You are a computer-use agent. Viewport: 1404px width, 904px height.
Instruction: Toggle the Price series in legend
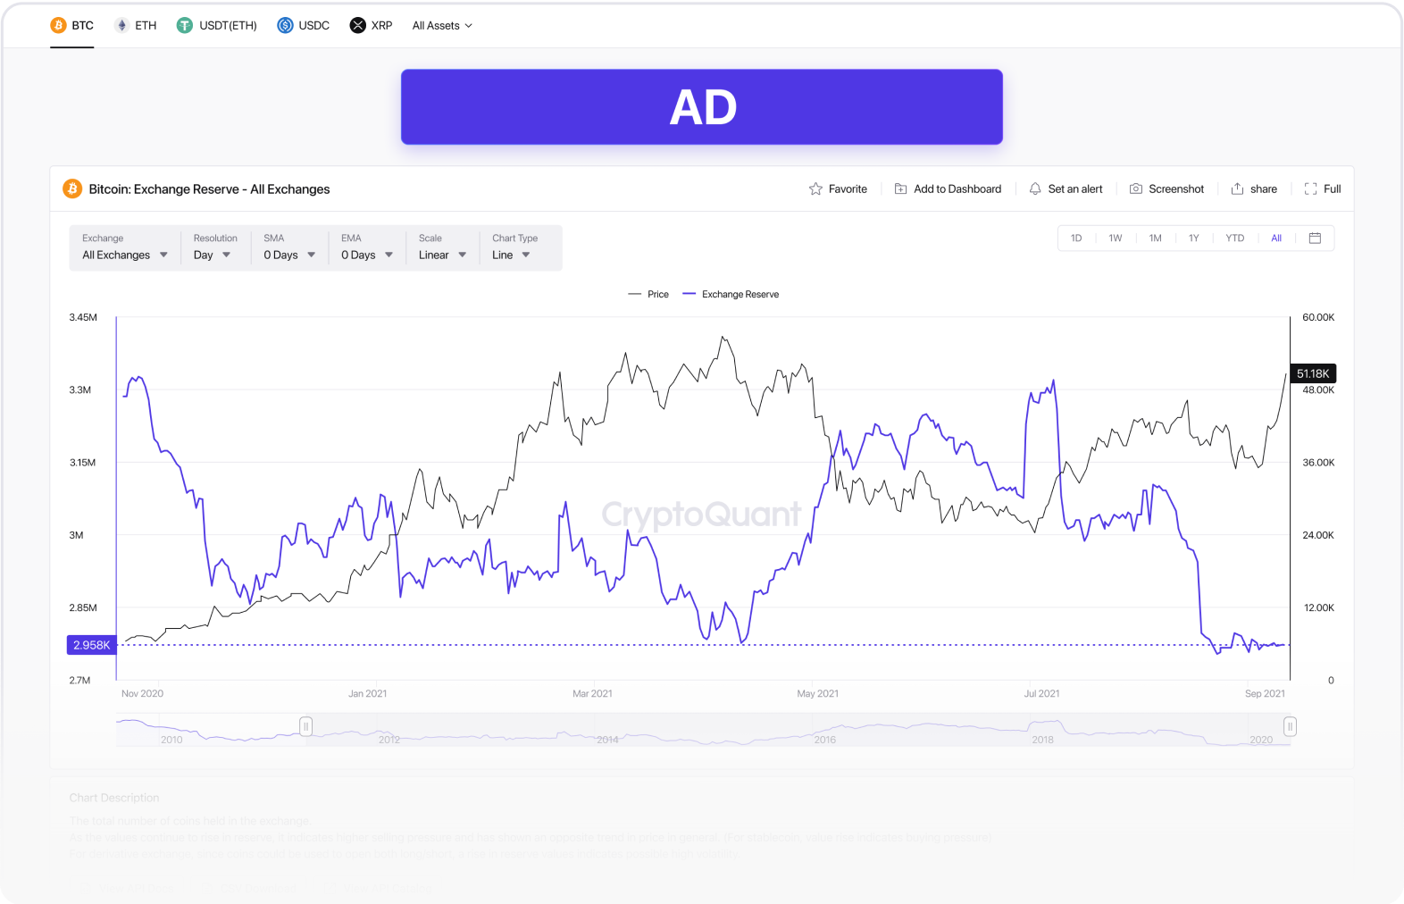(x=649, y=295)
